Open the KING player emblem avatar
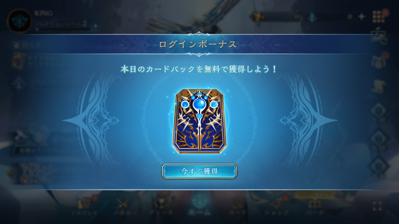Viewport: 399px width, 224px height. [x=19, y=21]
